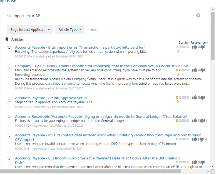Screen dimensions: 219x175
Task: Select 'Factors that can make your Aging' description
Action: 70,121
